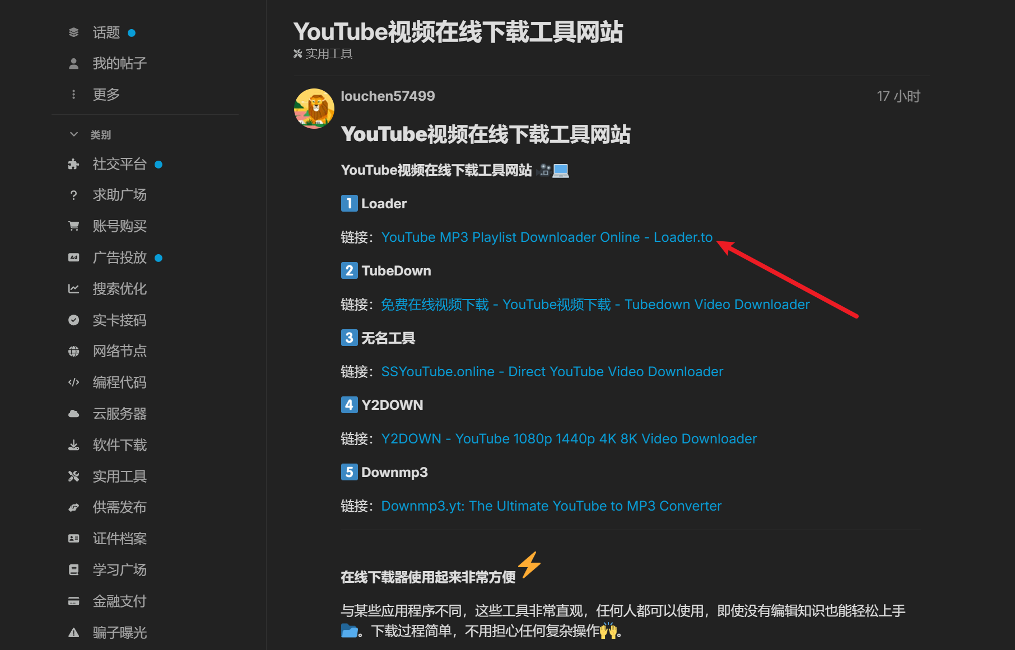Screen dimensions: 1015x650
Task: Click the 学习广场 book icon
Action: coord(73,570)
